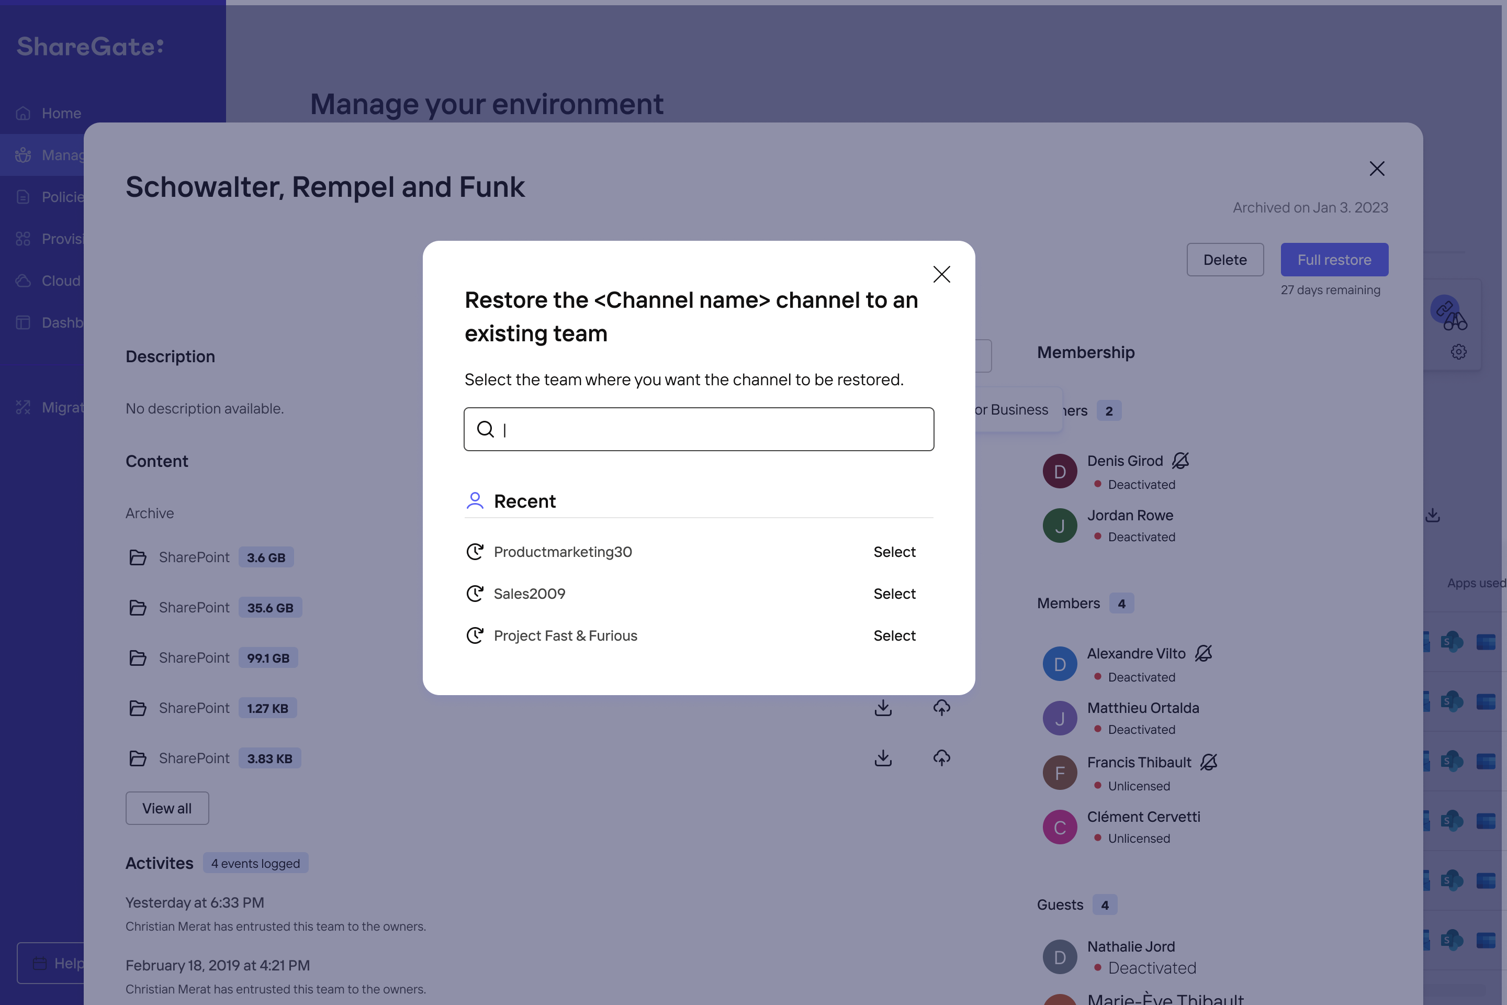Click the Migrate icon in sidebar
Viewport: 1507px width, 1005px height.
coord(23,407)
